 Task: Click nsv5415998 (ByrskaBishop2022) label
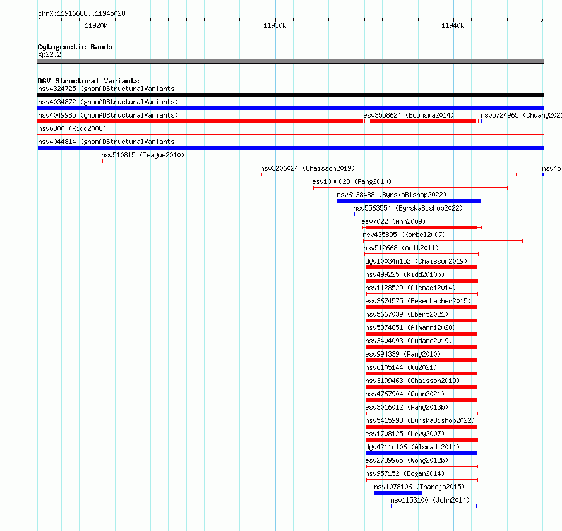coord(420,420)
